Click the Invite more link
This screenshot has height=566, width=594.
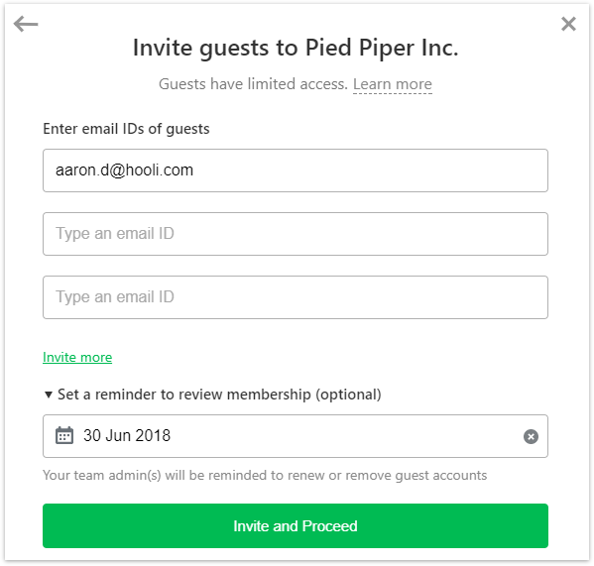[x=77, y=357]
